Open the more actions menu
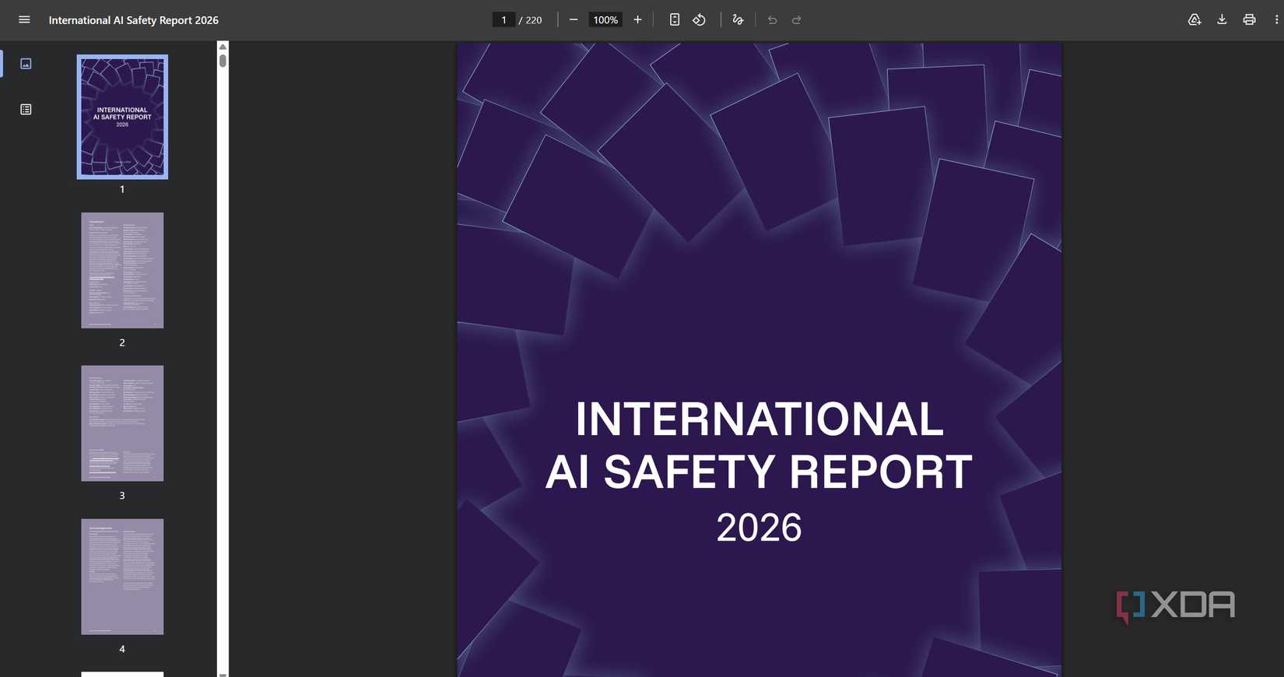The image size is (1284, 677). point(1276,20)
